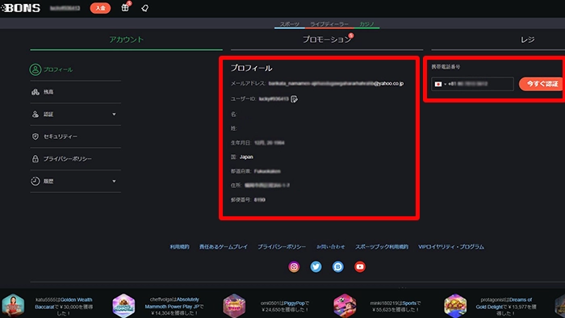This screenshot has height=318, width=565.
Task: Click the PiggyPop link text
Action: click(295, 303)
